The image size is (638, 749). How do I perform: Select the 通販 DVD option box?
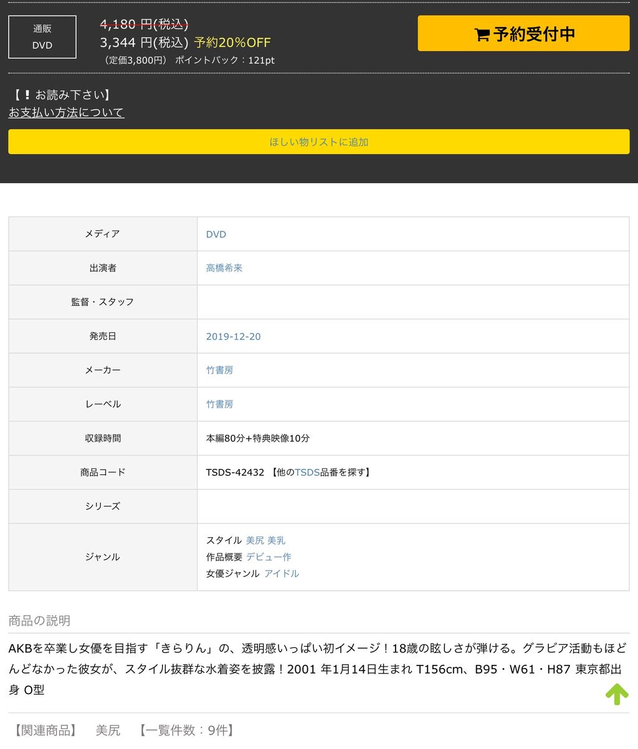pos(42,37)
